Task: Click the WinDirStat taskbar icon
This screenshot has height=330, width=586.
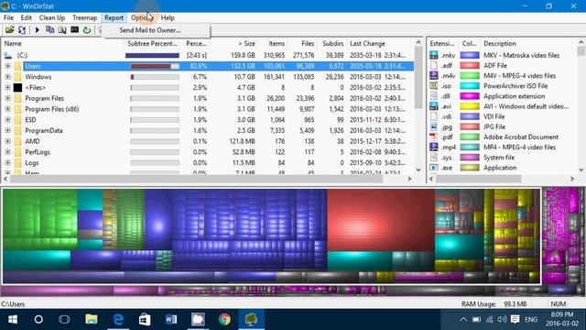Action: tap(251, 320)
